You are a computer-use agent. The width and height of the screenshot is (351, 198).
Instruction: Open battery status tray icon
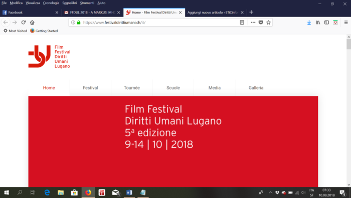coord(290,192)
